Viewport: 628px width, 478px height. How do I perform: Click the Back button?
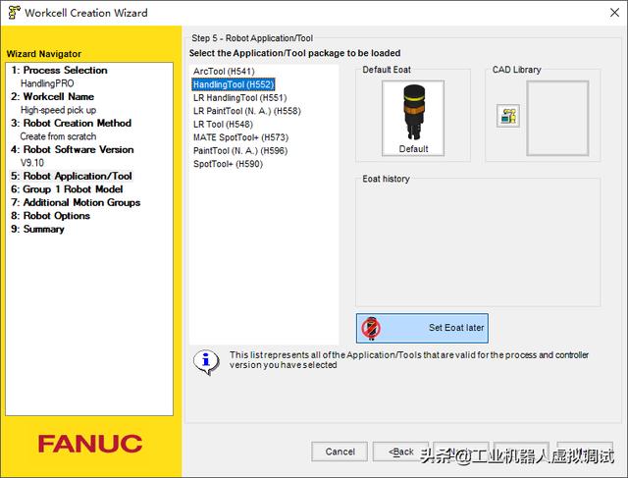401,451
